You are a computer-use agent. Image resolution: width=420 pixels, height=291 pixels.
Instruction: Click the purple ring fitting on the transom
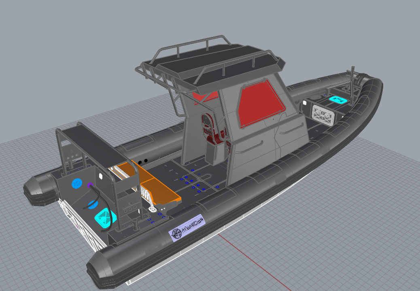coord(90,185)
